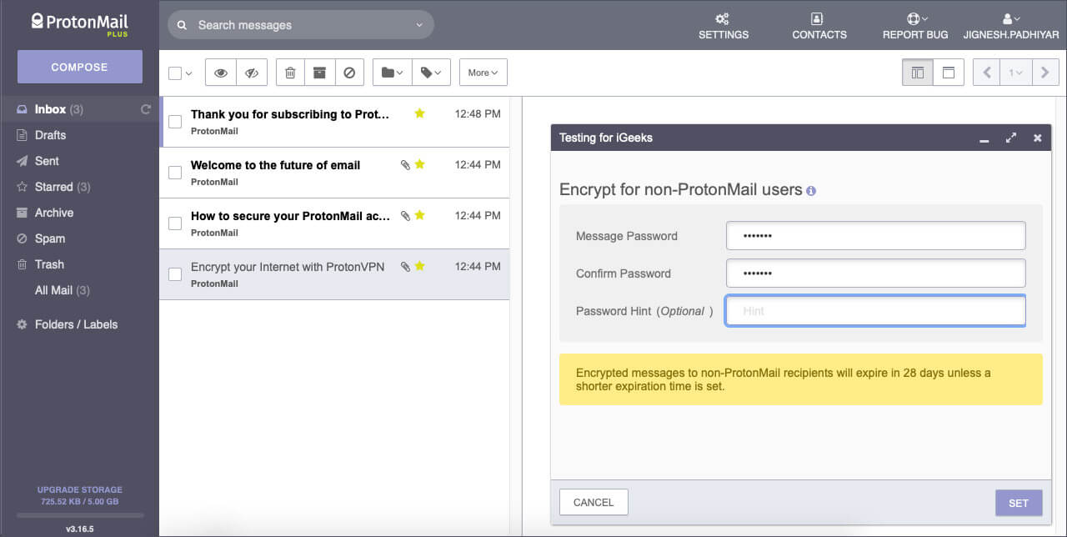Click search magnifier icon
Image resolution: width=1067 pixels, height=537 pixels.
[x=182, y=25]
